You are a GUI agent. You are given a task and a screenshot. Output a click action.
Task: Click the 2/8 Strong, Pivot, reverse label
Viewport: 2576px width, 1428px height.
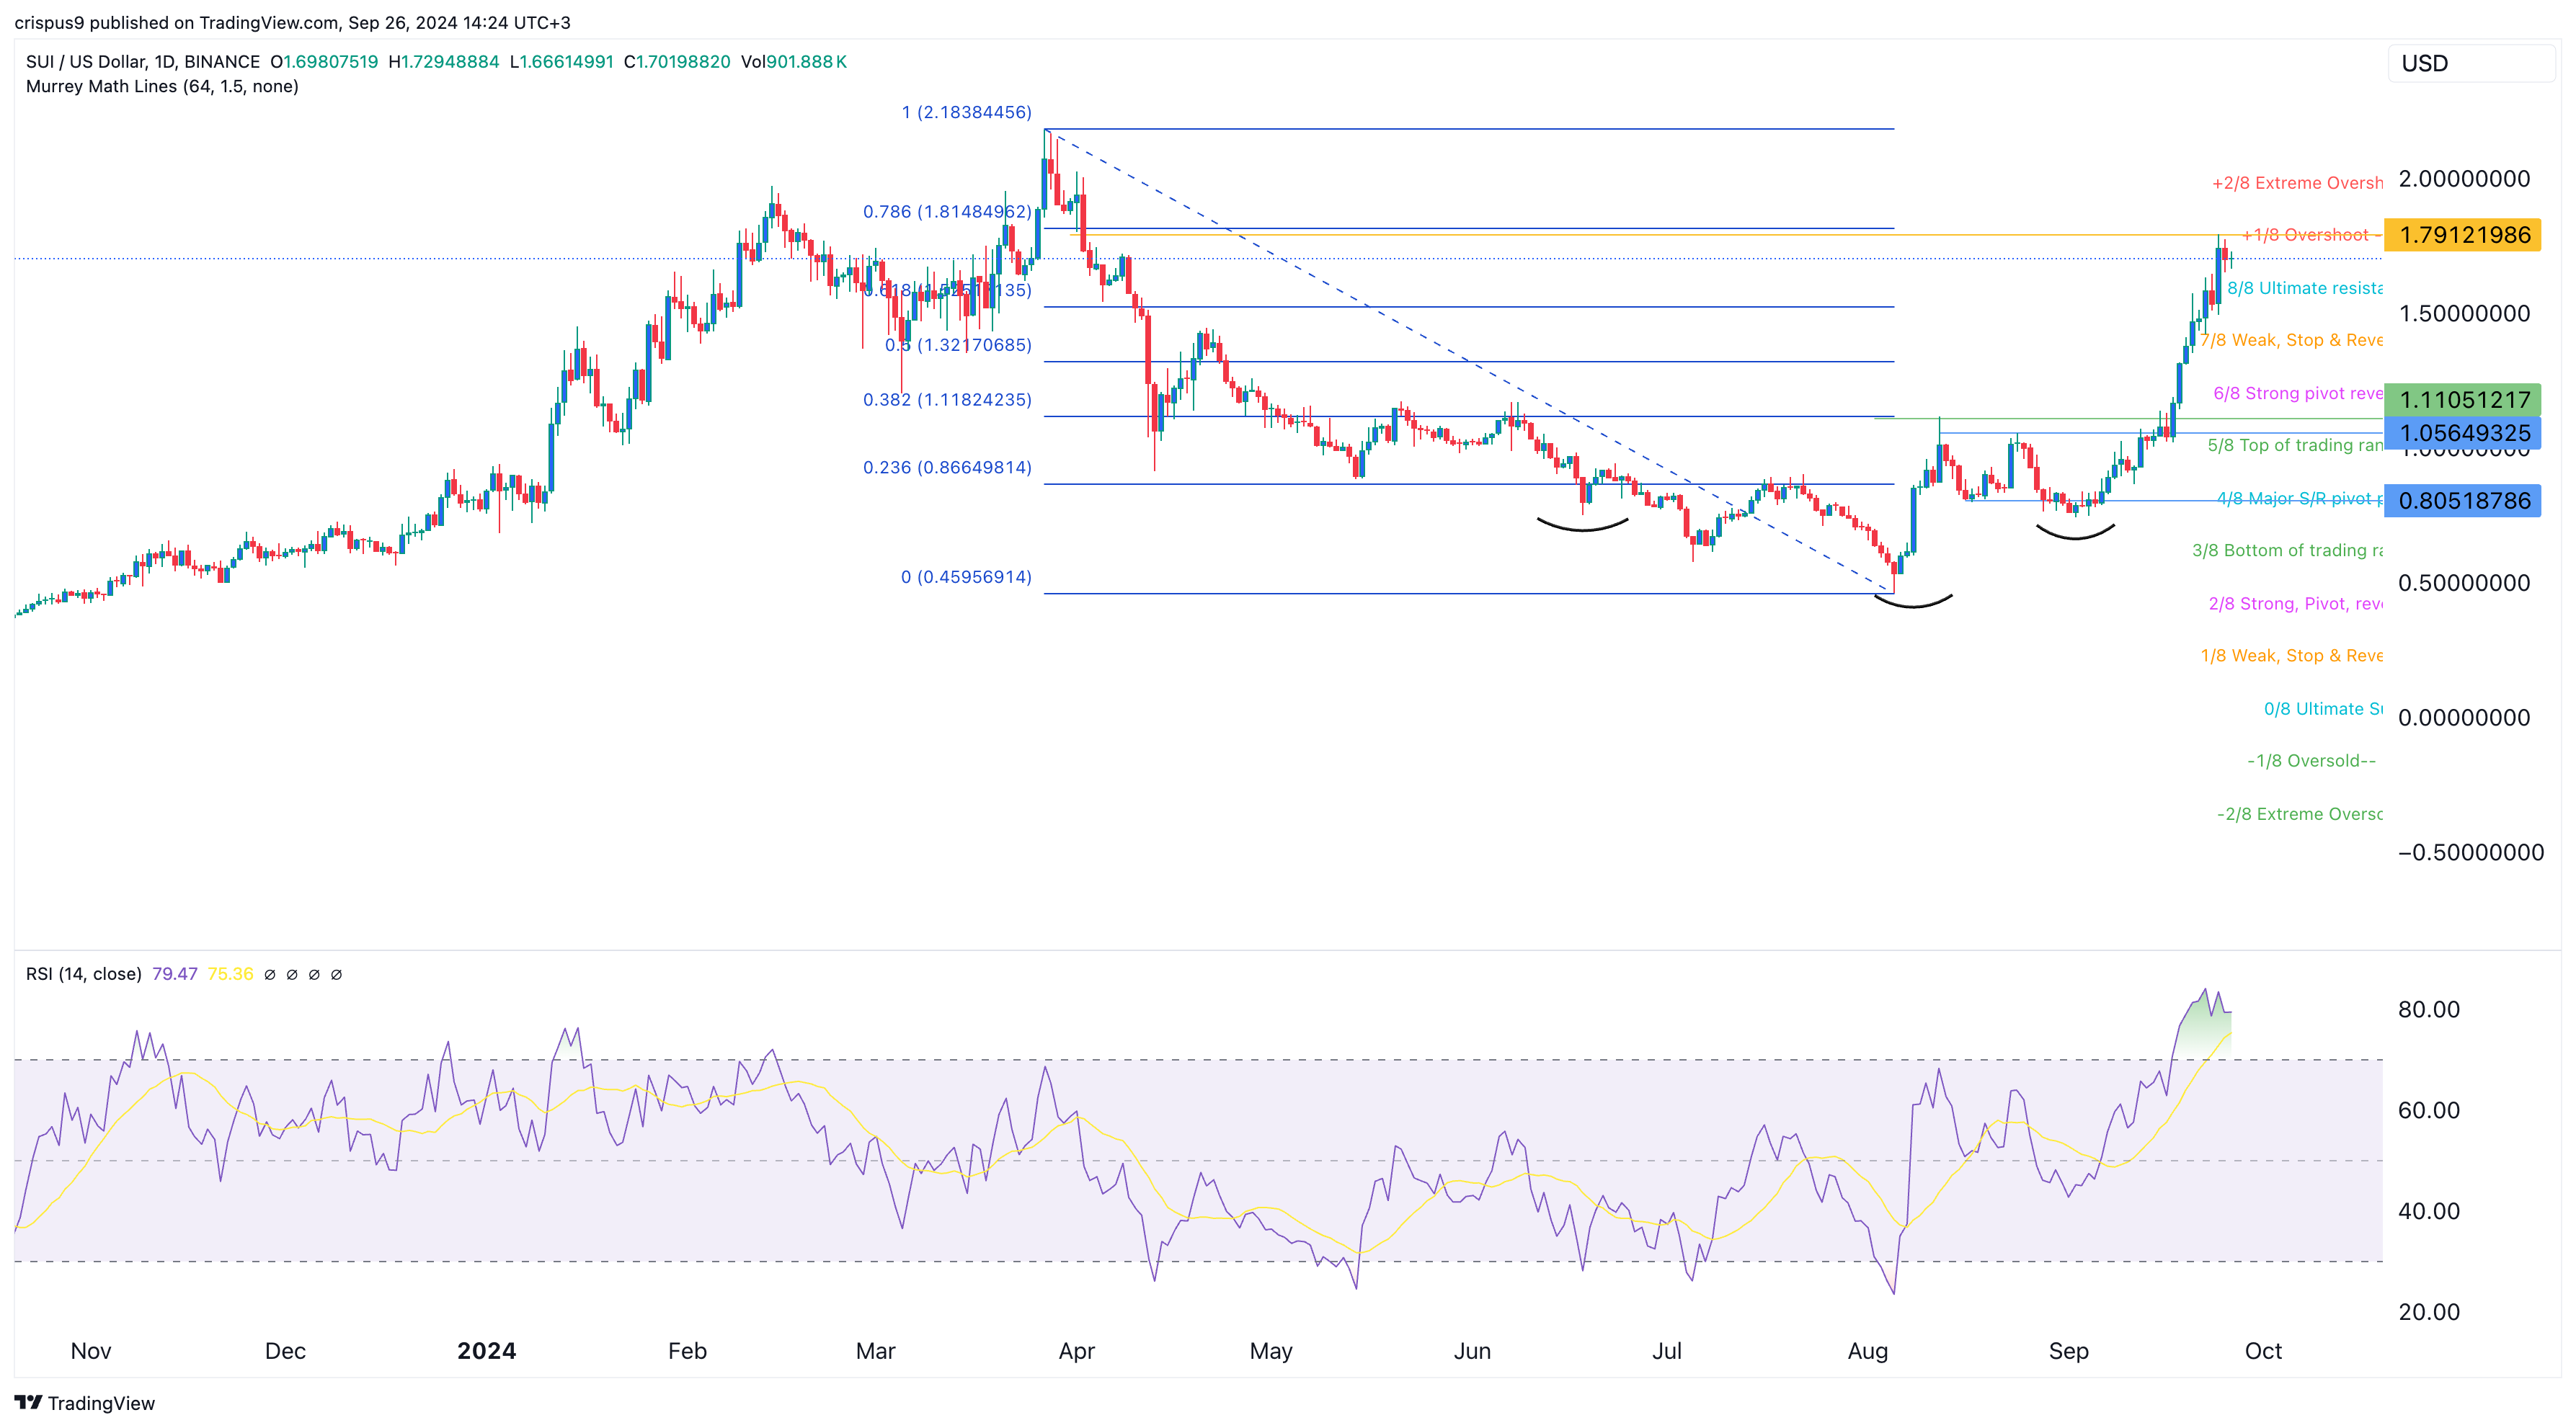2295,604
